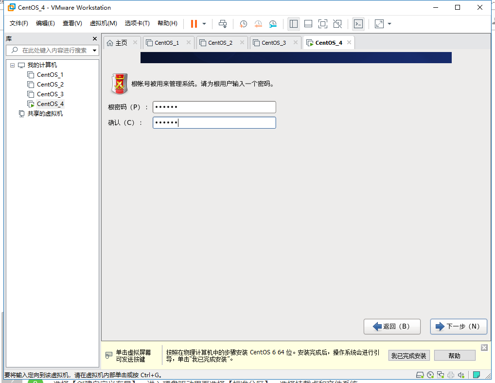Image resolution: width=495 pixels, height=383 pixels.
Task: Close the CentOS_3 tab
Action: pos(296,42)
